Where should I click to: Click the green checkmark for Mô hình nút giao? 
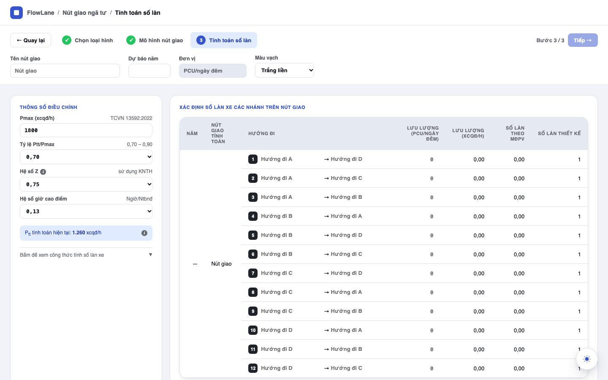131,40
